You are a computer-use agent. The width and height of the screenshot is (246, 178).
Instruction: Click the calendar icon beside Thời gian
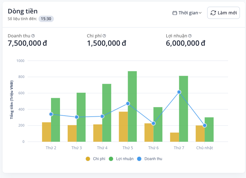[175, 13]
